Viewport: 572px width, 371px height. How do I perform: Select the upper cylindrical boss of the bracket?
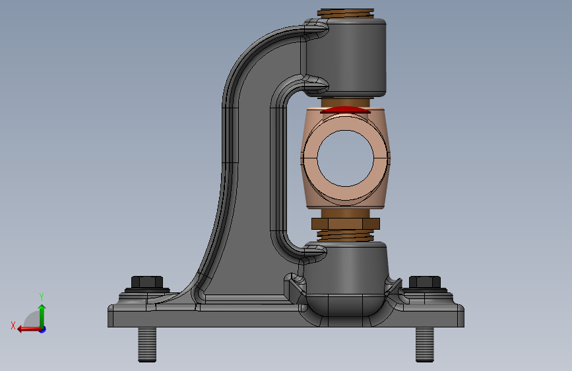tap(346, 57)
